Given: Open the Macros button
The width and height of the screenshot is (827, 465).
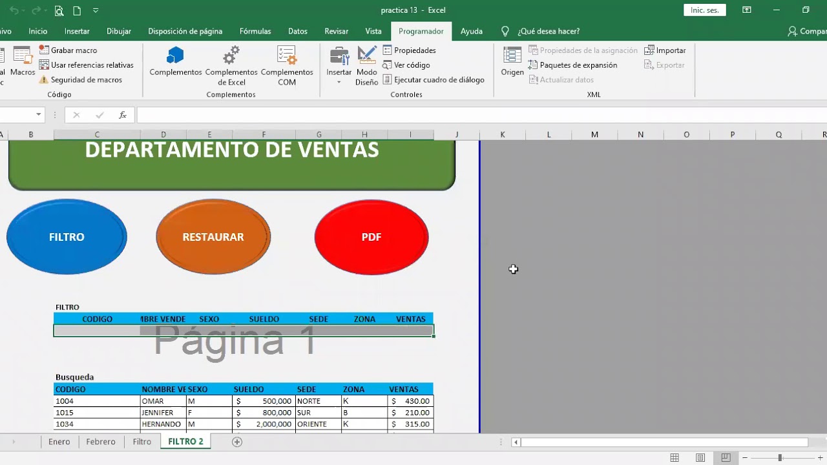Looking at the screenshot, I should tap(23, 62).
